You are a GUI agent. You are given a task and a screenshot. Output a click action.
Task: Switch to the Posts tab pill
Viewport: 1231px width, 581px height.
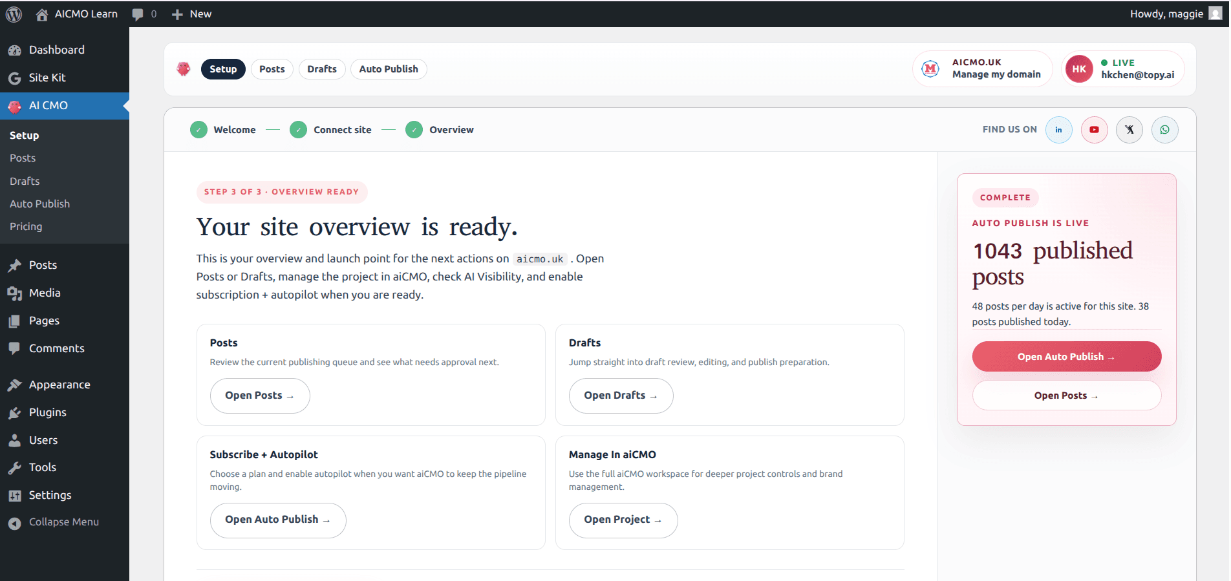(272, 69)
